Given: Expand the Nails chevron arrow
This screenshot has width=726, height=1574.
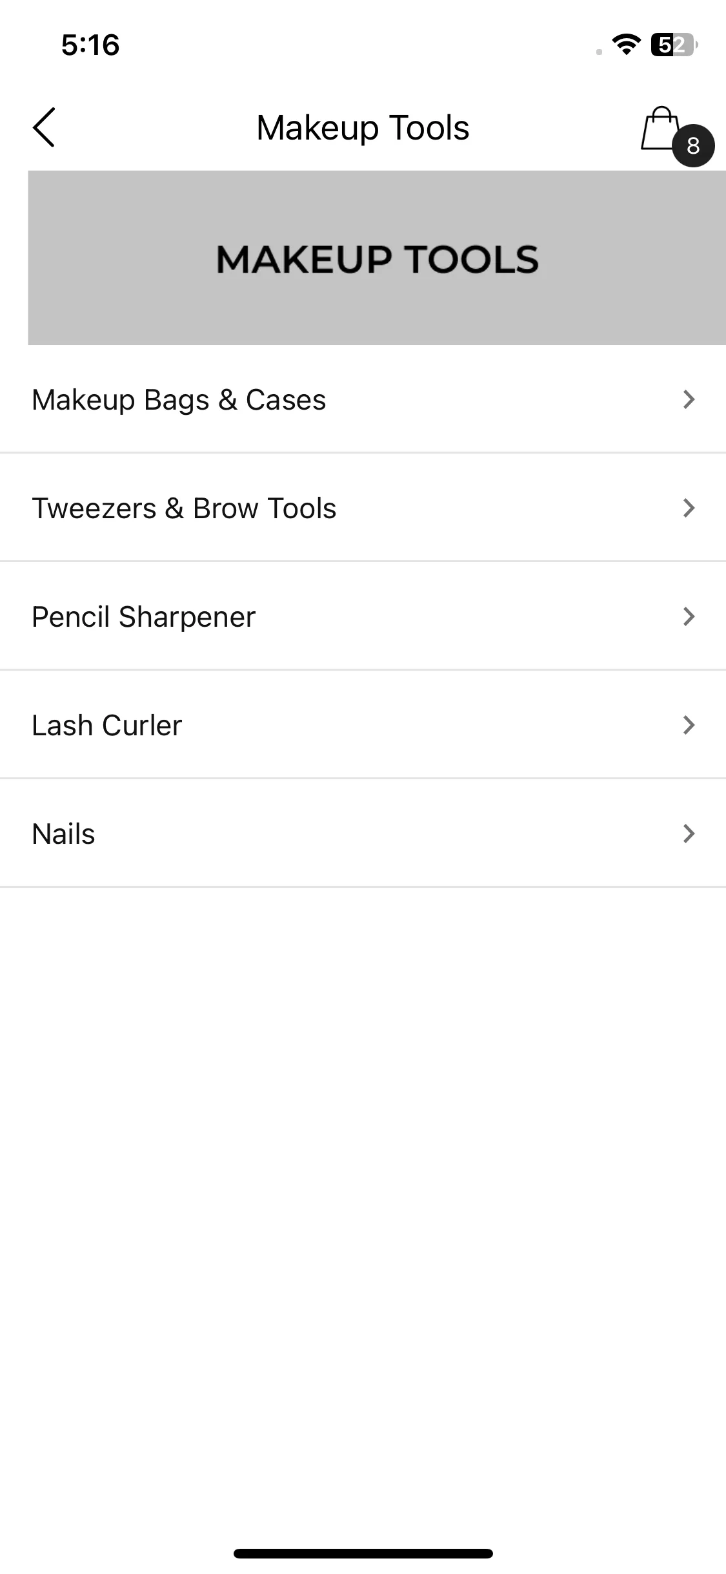Looking at the screenshot, I should (689, 834).
